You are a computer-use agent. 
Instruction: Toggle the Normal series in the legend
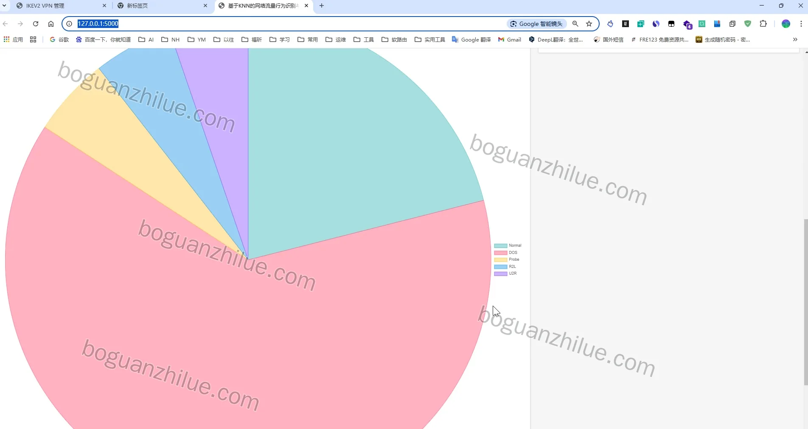coord(508,245)
